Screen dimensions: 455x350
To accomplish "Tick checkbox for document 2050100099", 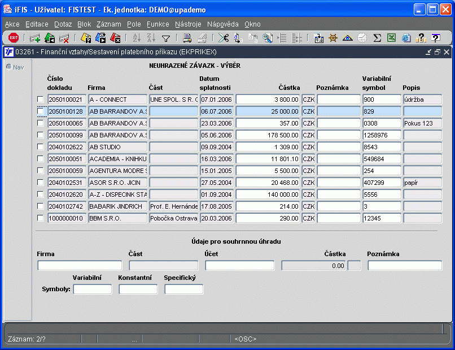I will click(40, 135).
